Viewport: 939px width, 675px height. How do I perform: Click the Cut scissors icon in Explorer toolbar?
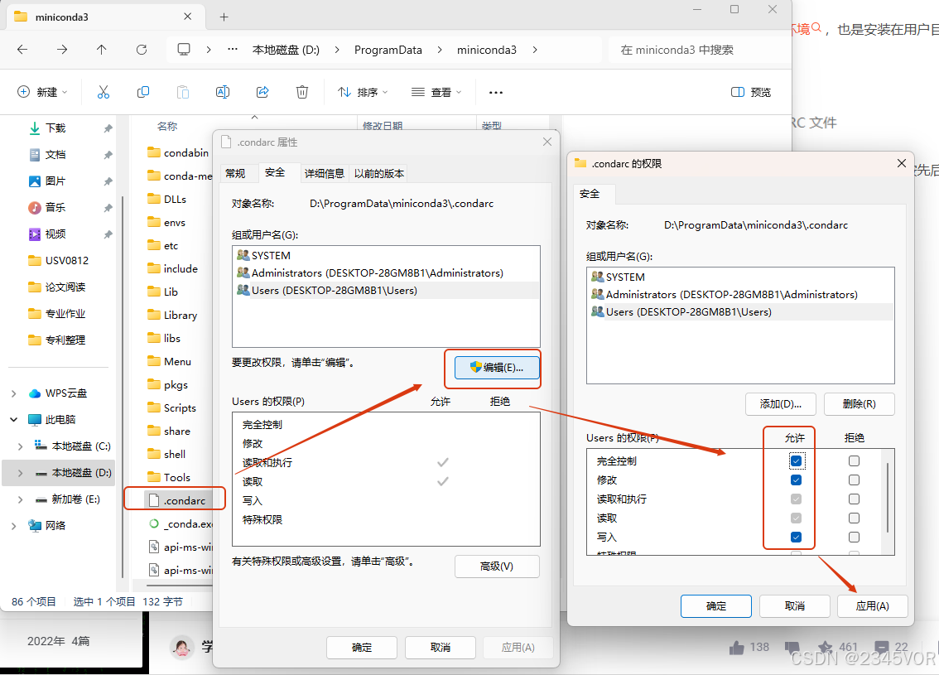104,92
